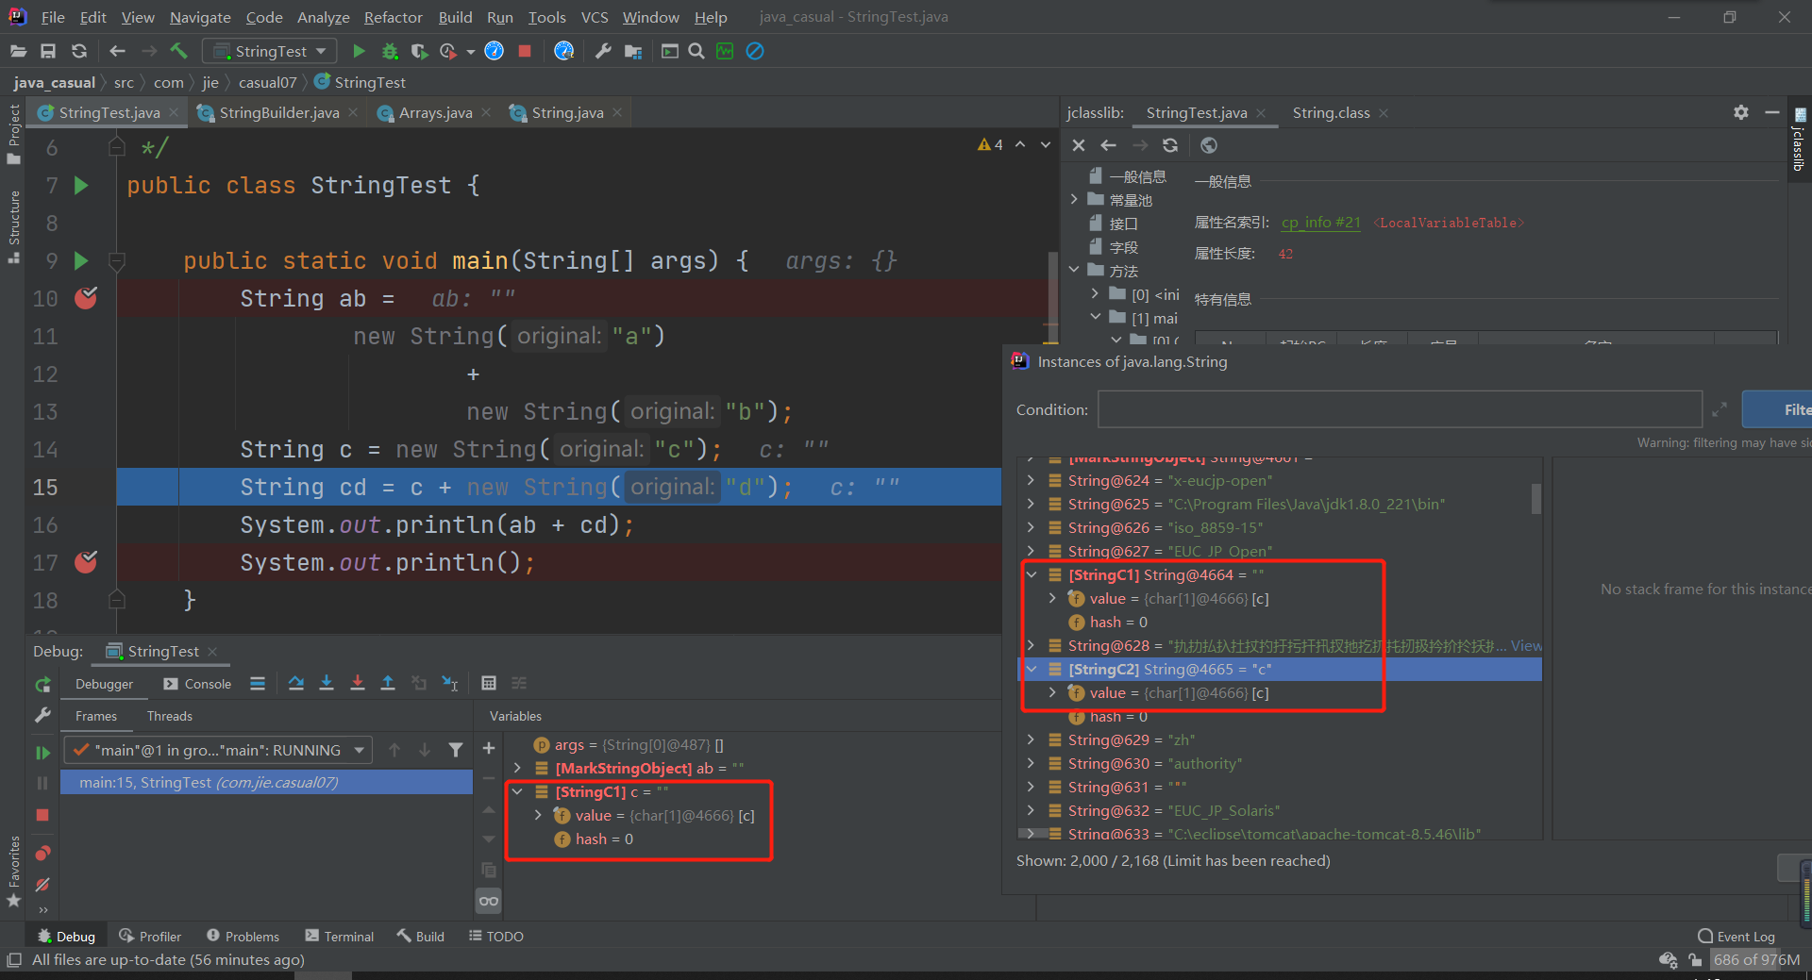The width and height of the screenshot is (1812, 980).
Task: Open String.class tab in jclasslib
Action: (1331, 112)
